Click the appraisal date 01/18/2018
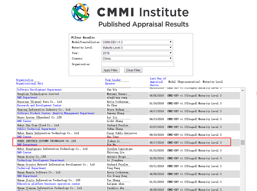The height and width of the screenshot is (191, 257). tap(157, 103)
